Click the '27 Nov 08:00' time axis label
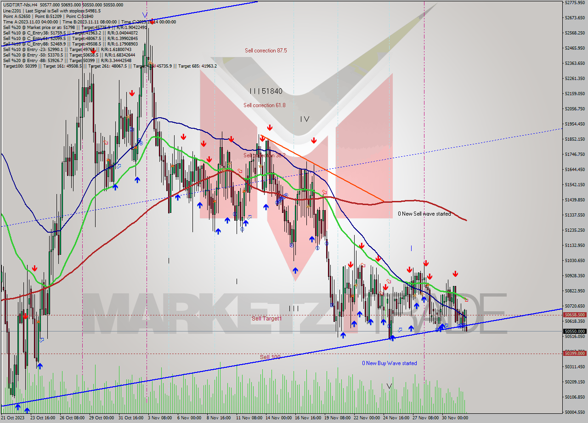The image size is (588, 423). [x=425, y=418]
